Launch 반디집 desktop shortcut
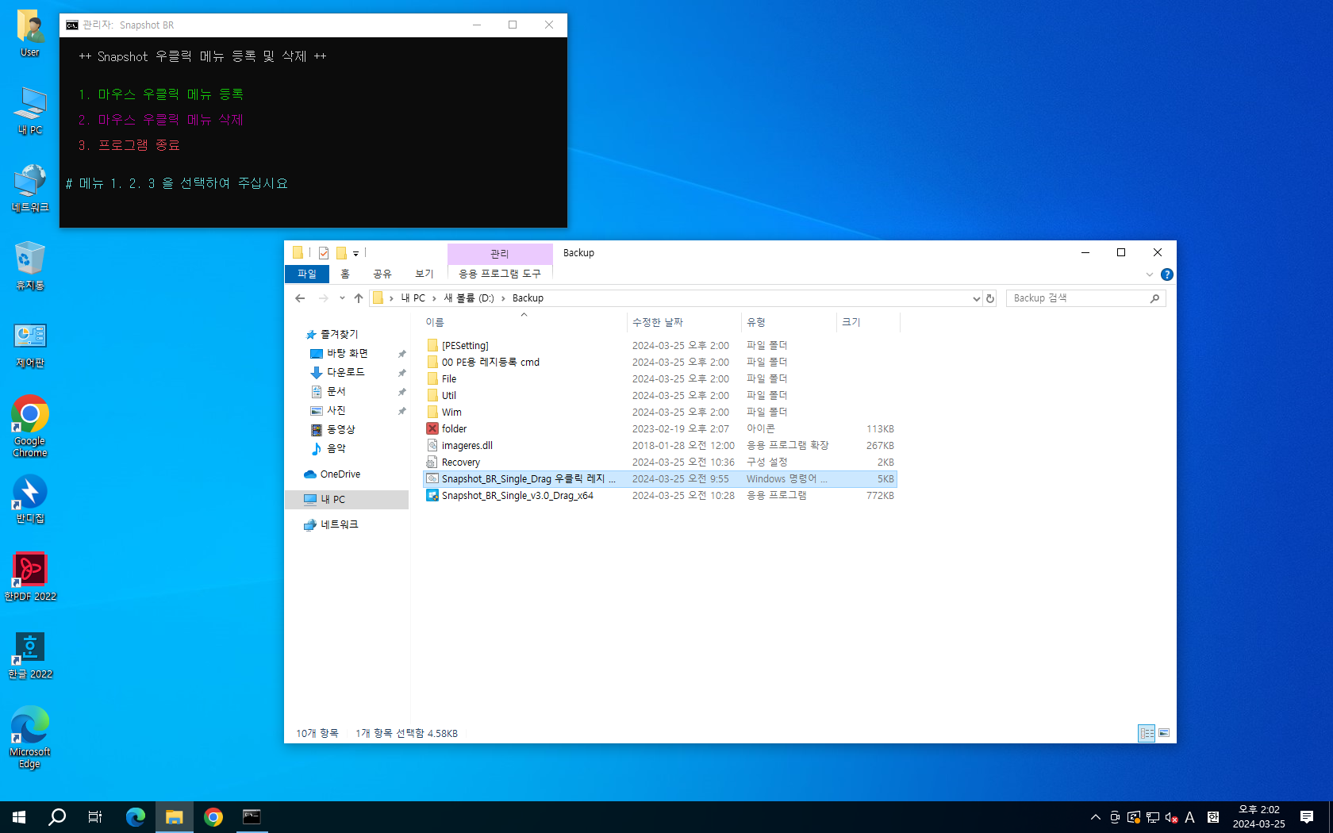The width and height of the screenshot is (1333, 833). [30, 500]
